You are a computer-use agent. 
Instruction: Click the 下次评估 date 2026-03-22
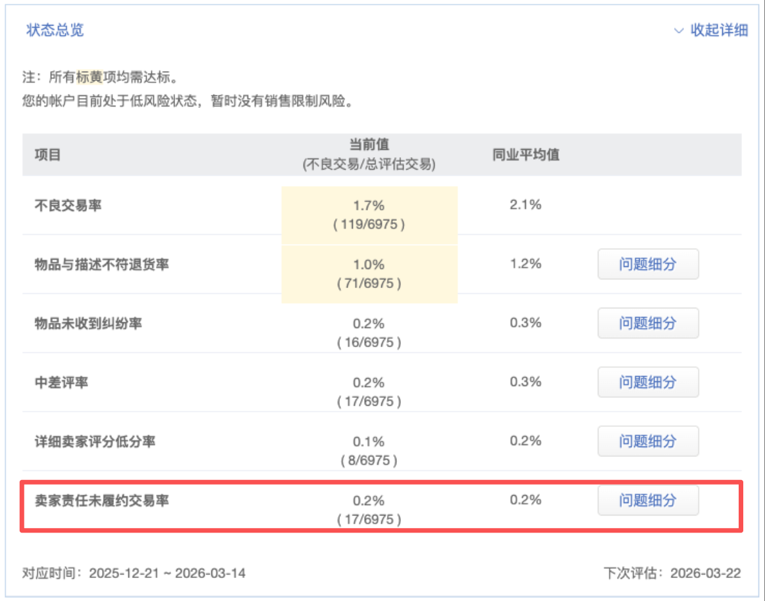click(705, 573)
